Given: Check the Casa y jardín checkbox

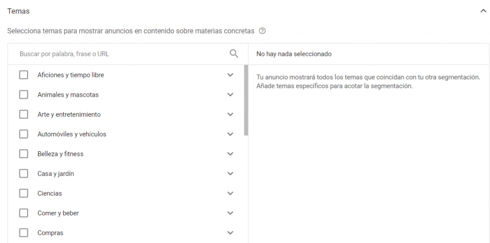Looking at the screenshot, I should [23, 174].
